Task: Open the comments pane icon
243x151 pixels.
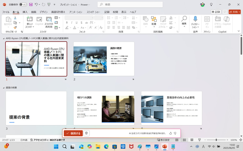Action: click(225, 12)
